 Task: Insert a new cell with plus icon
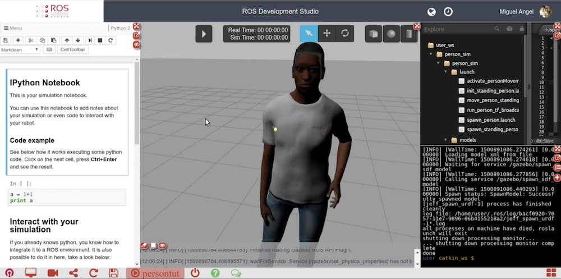18,40
